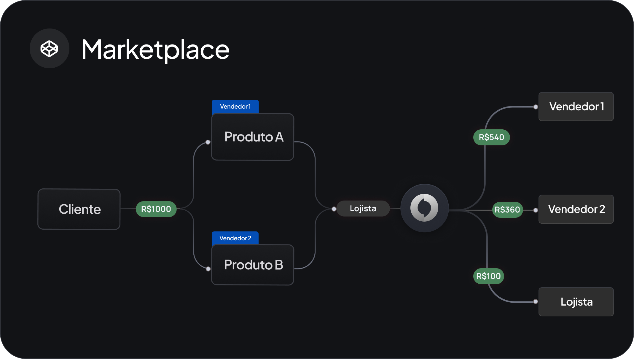Click the blue Vendedor 2 tag above Produto B

point(235,238)
